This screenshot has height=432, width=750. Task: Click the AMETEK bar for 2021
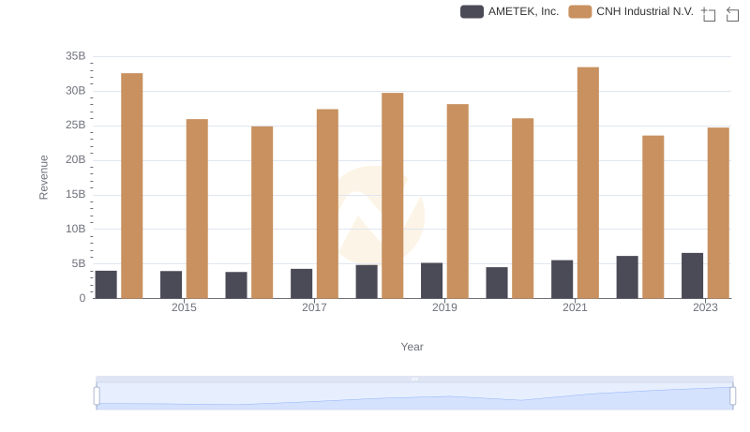coord(562,279)
